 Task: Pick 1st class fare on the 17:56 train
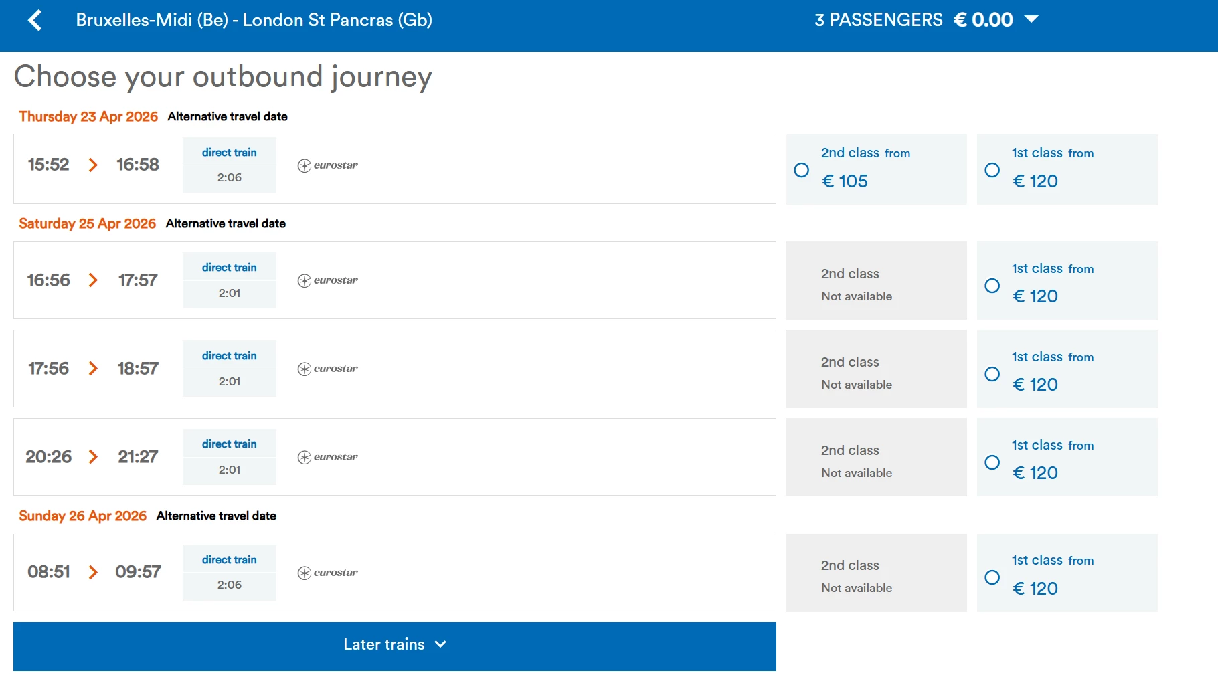tap(992, 374)
